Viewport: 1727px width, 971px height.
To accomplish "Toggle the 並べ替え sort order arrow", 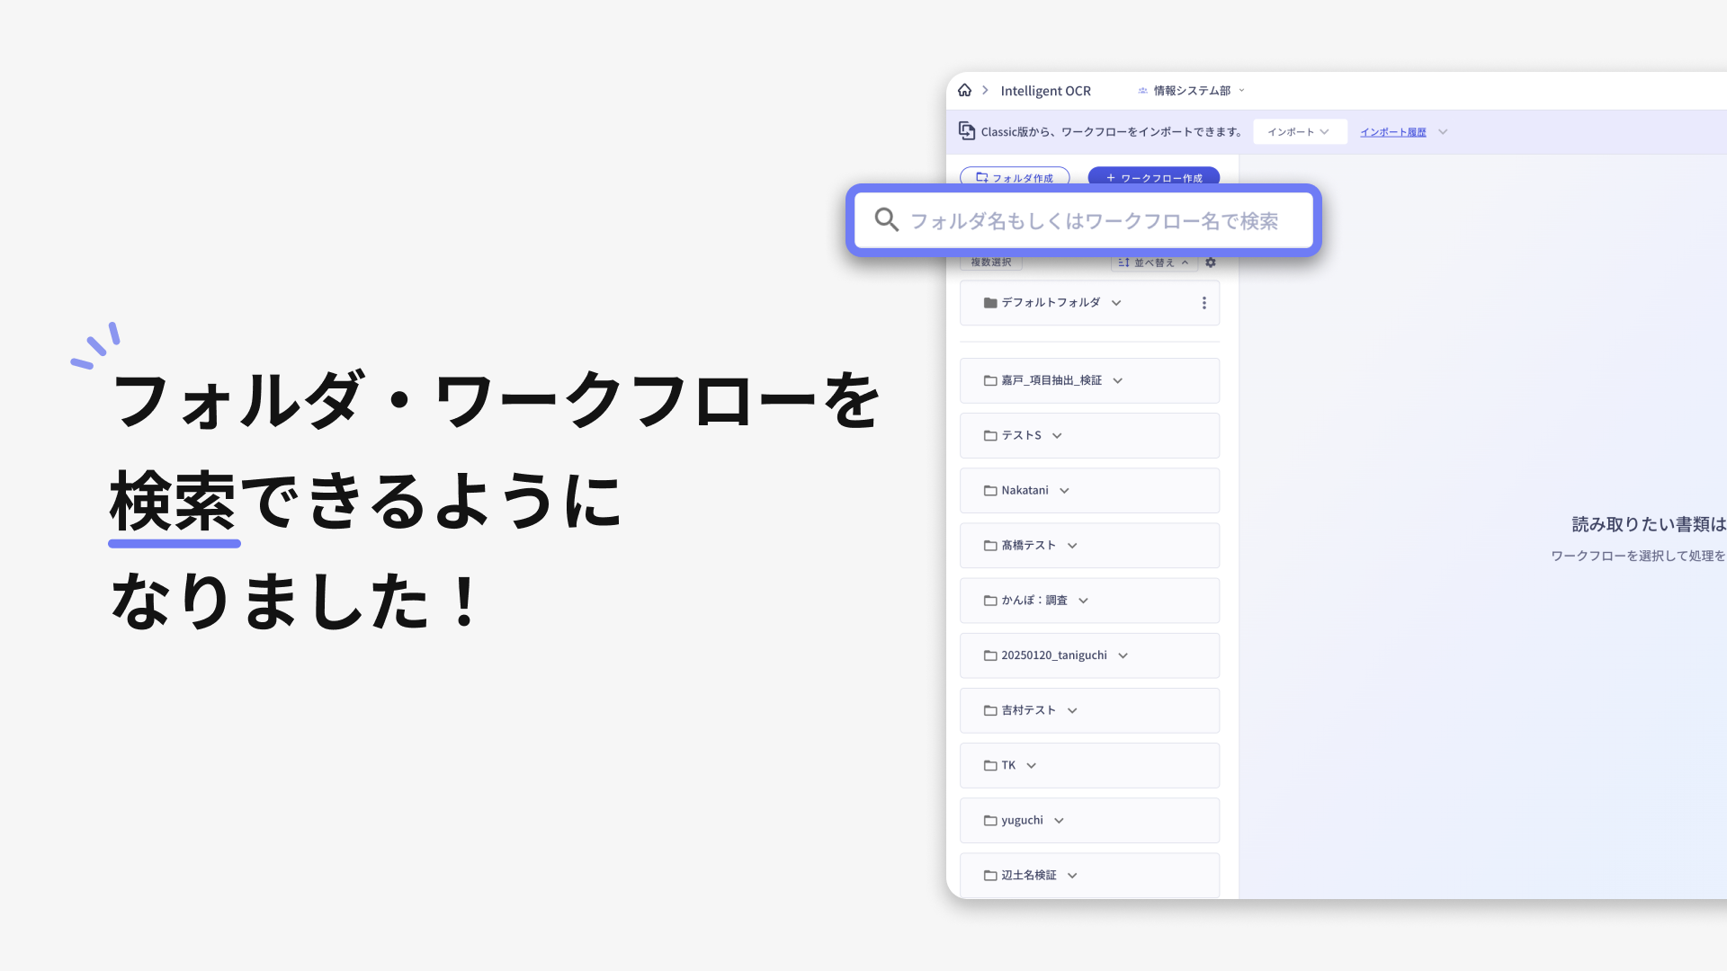I will pyautogui.click(x=1185, y=262).
